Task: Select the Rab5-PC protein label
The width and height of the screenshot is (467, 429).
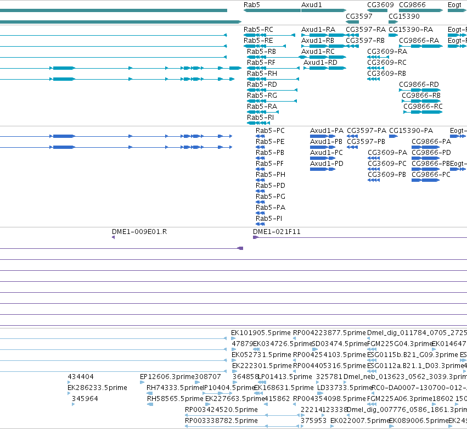Action: 270,131
